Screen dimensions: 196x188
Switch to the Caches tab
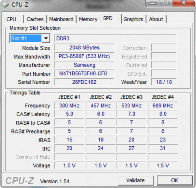click(35, 19)
